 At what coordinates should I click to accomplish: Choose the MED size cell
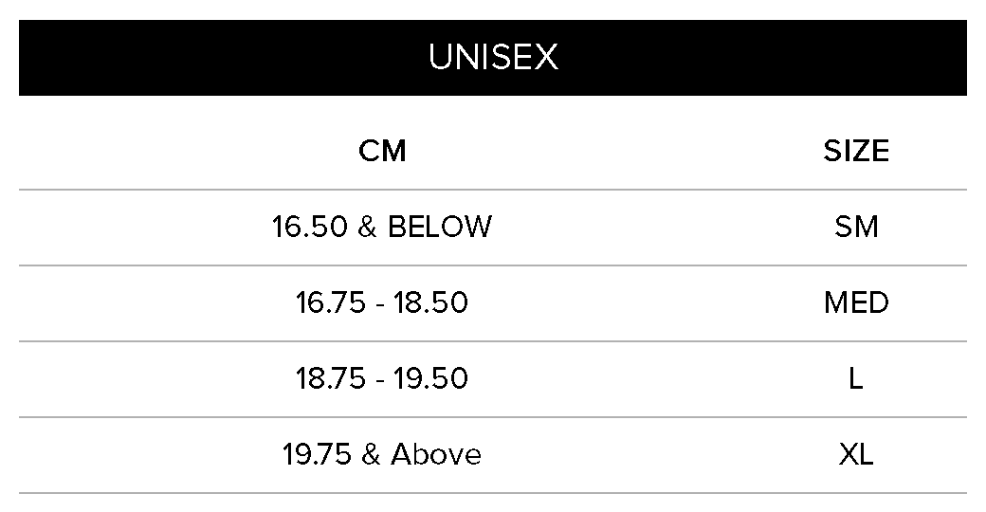[x=856, y=303]
